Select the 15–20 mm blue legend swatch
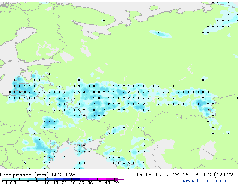 pos(58,179)
